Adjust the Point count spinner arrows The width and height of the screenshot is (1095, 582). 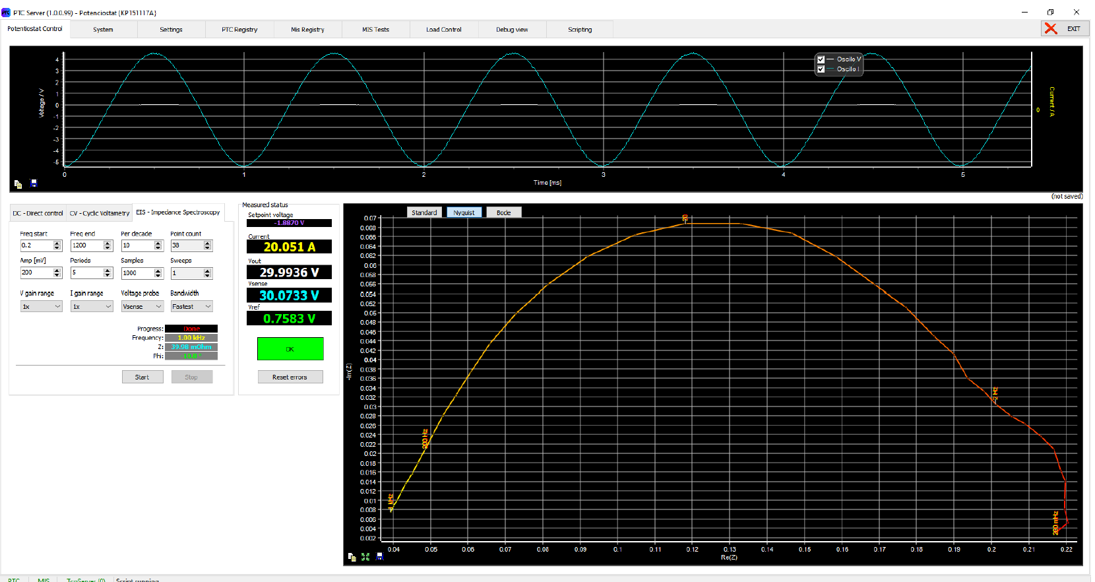pos(208,245)
